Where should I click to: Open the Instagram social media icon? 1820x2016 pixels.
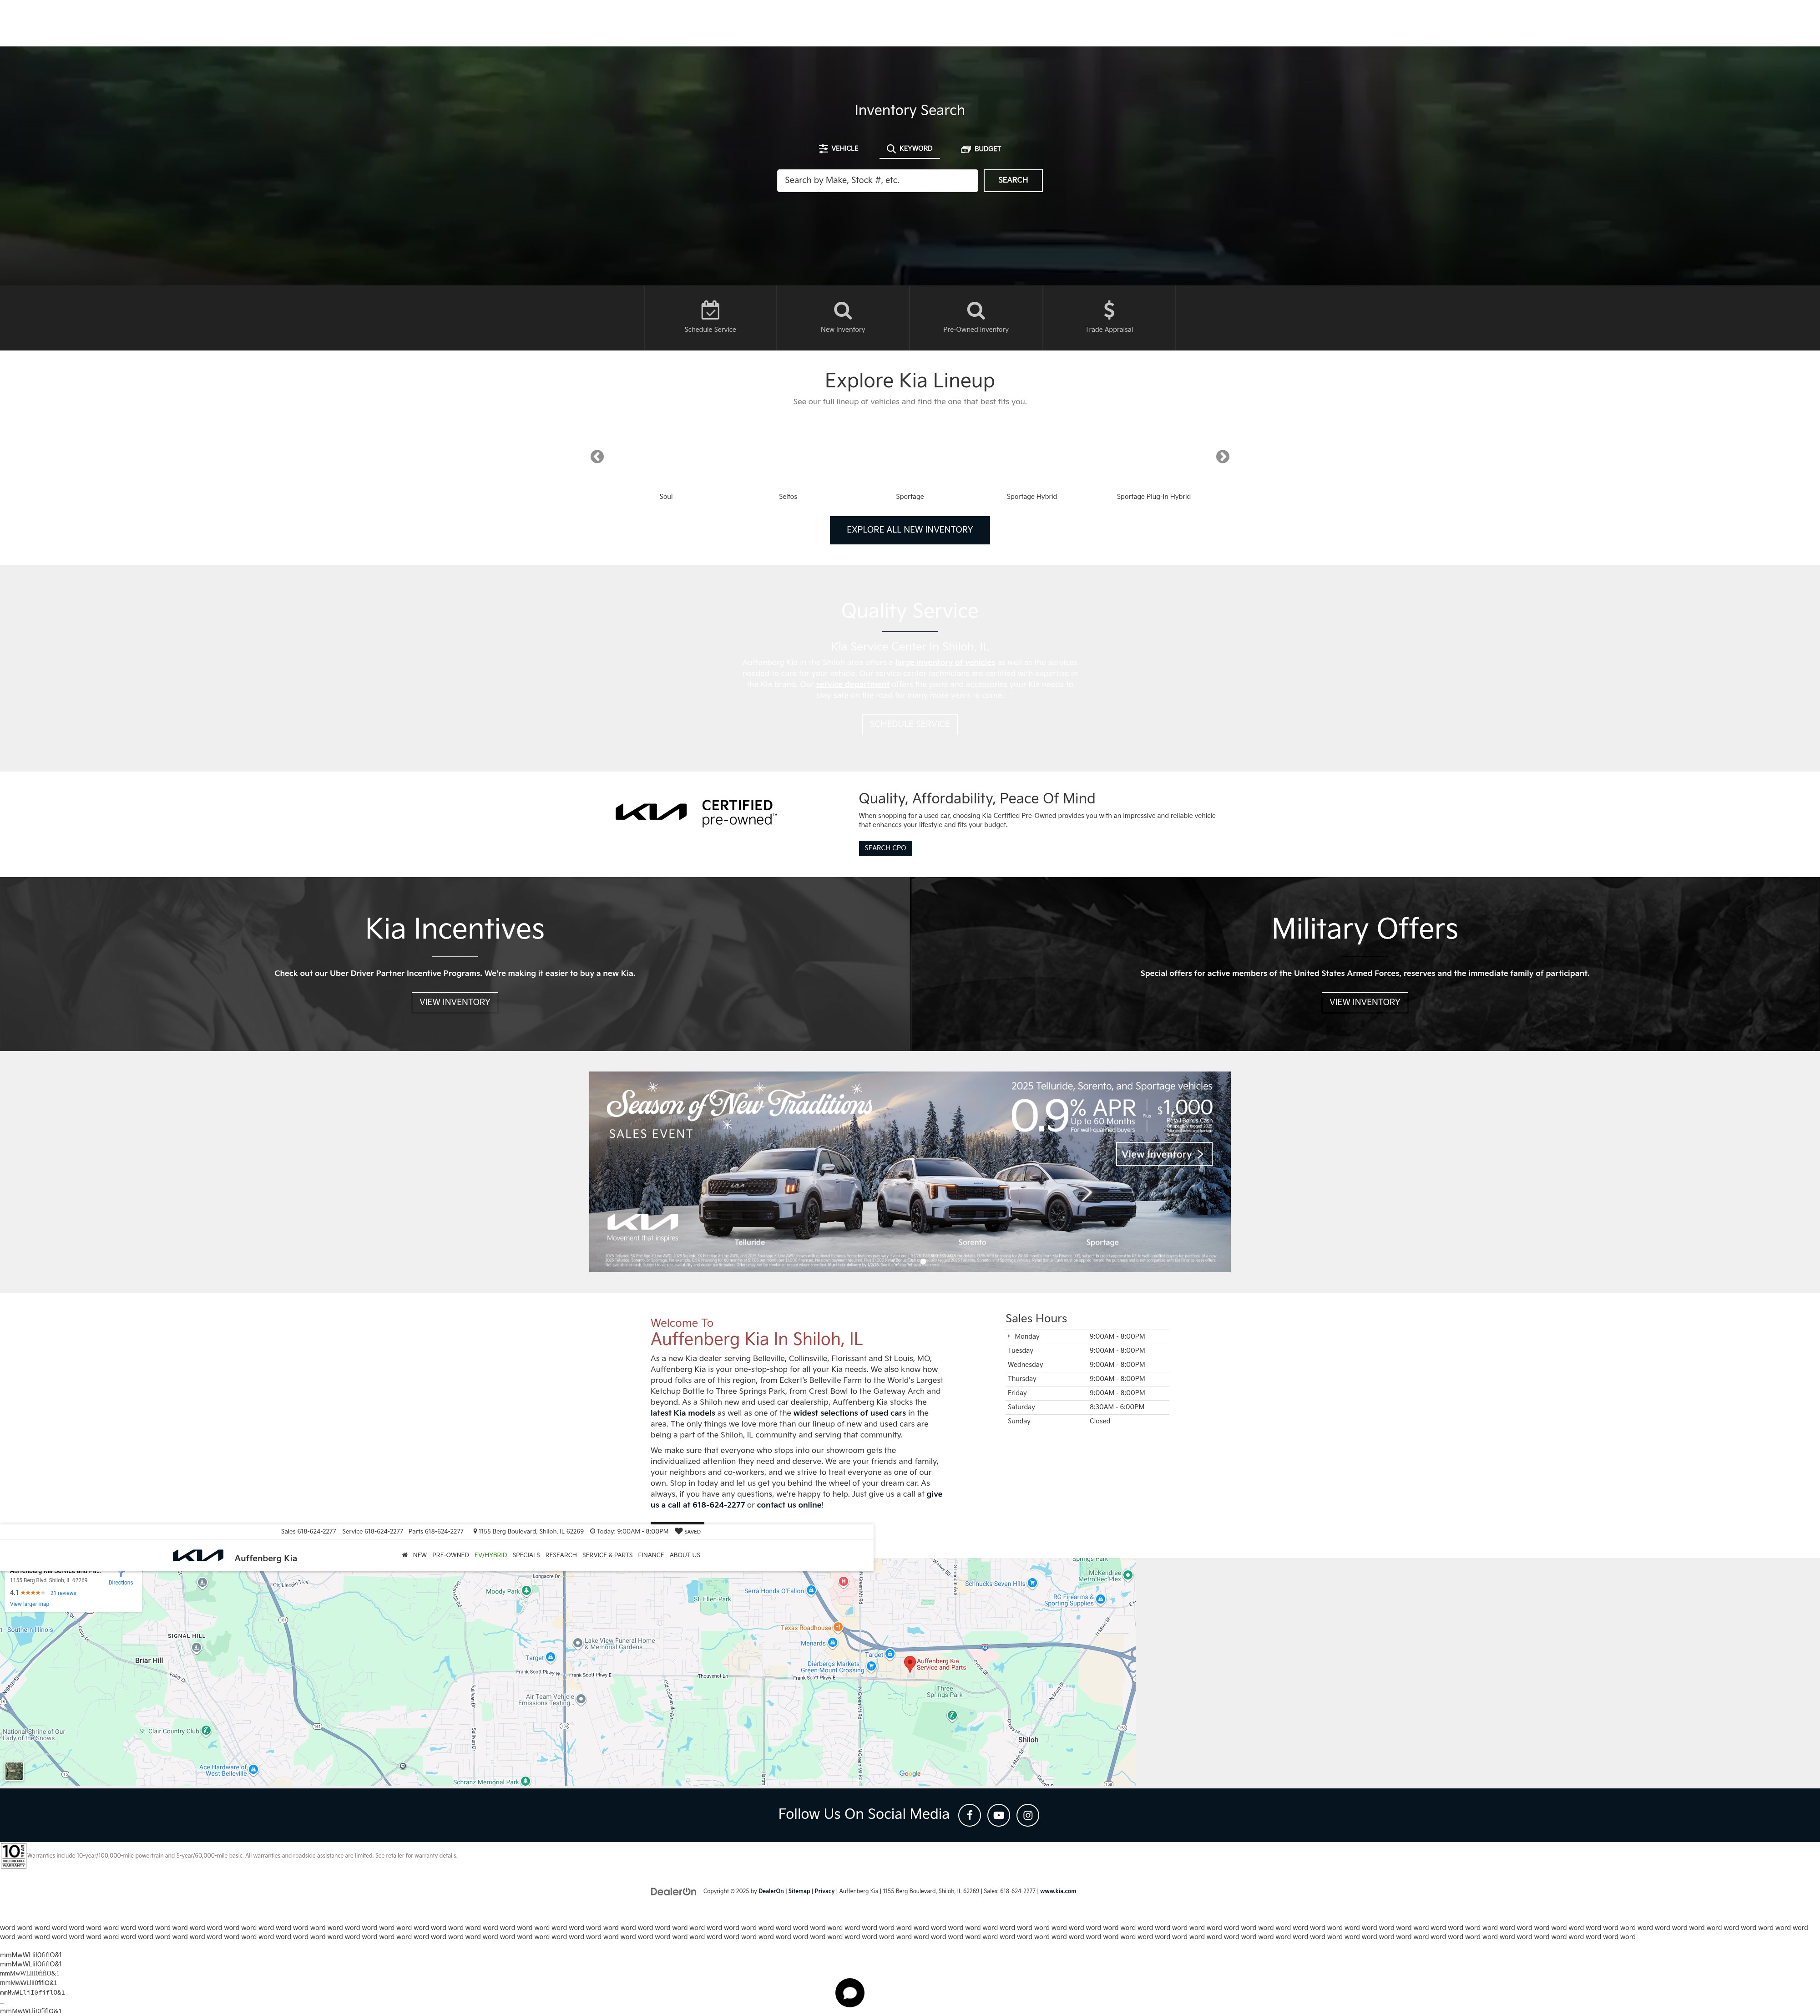1027,1815
